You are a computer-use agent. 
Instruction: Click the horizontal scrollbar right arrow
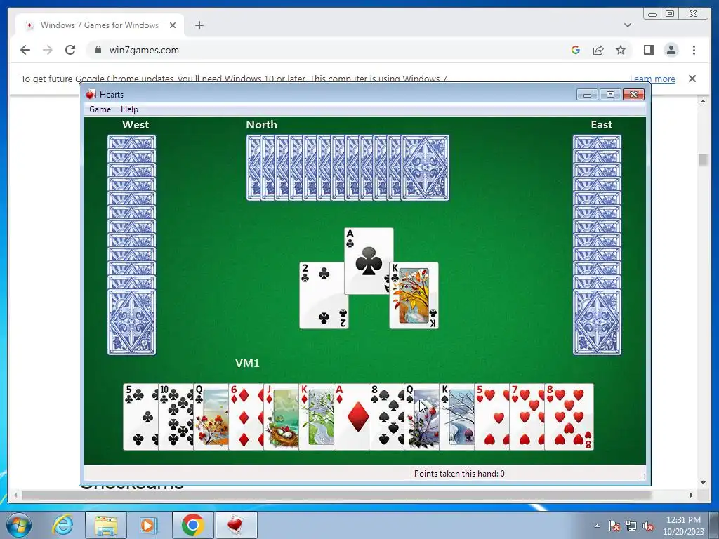point(692,495)
